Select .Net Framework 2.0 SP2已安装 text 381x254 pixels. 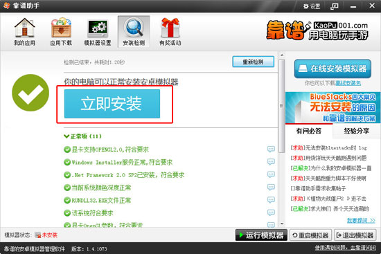128,175
